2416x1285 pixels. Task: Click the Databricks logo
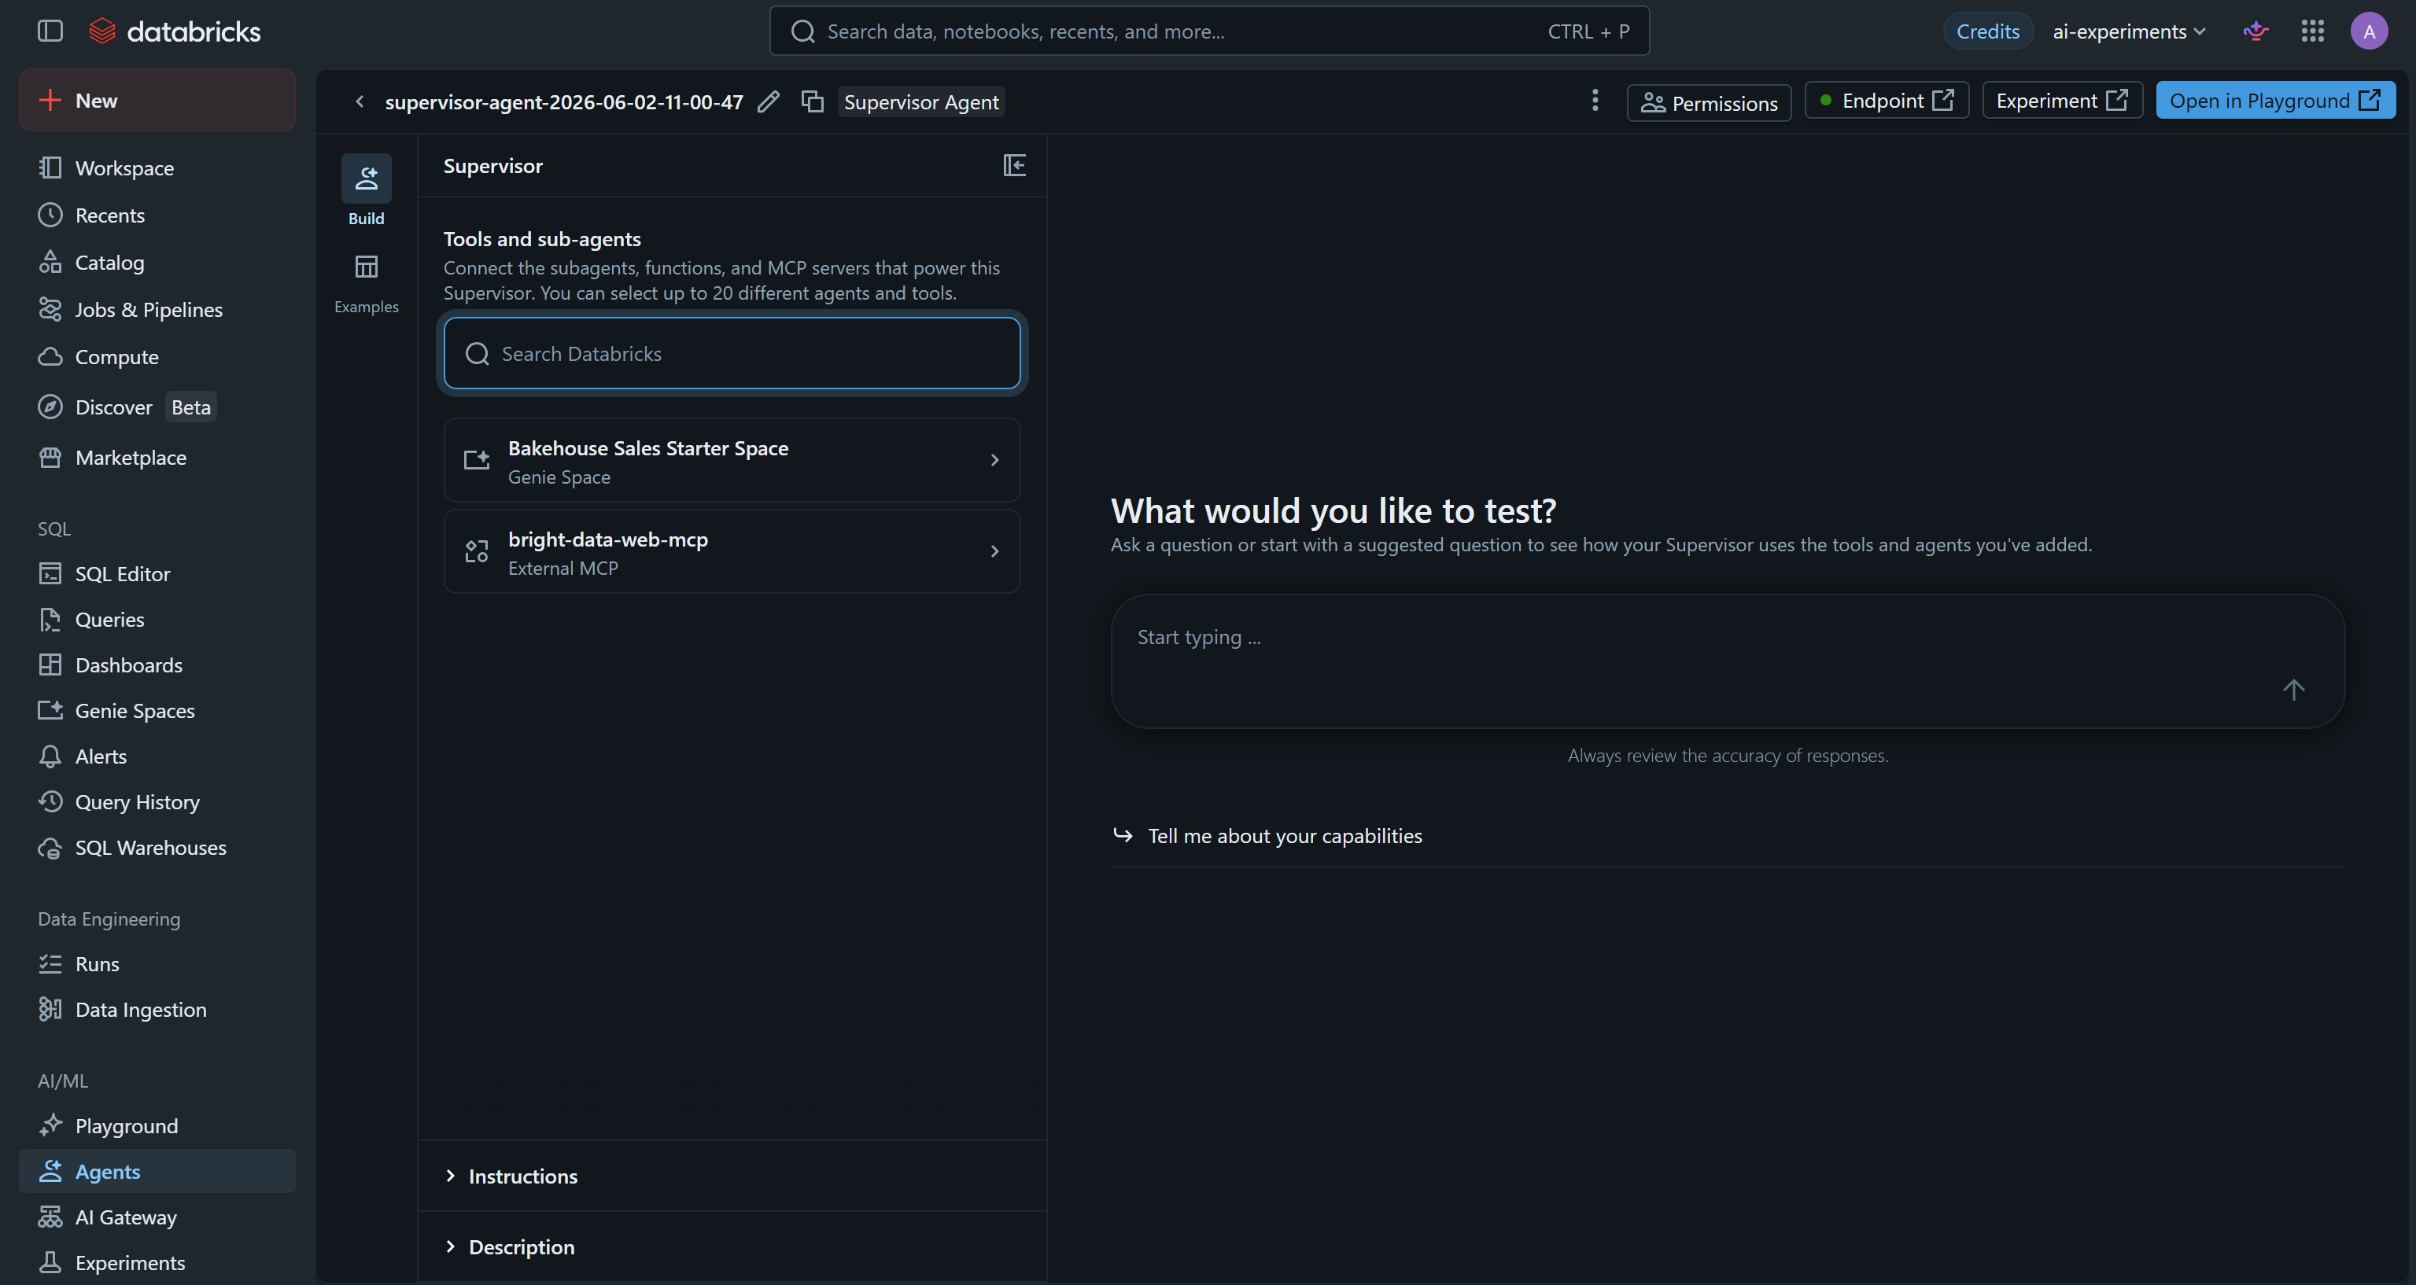pyautogui.click(x=175, y=32)
